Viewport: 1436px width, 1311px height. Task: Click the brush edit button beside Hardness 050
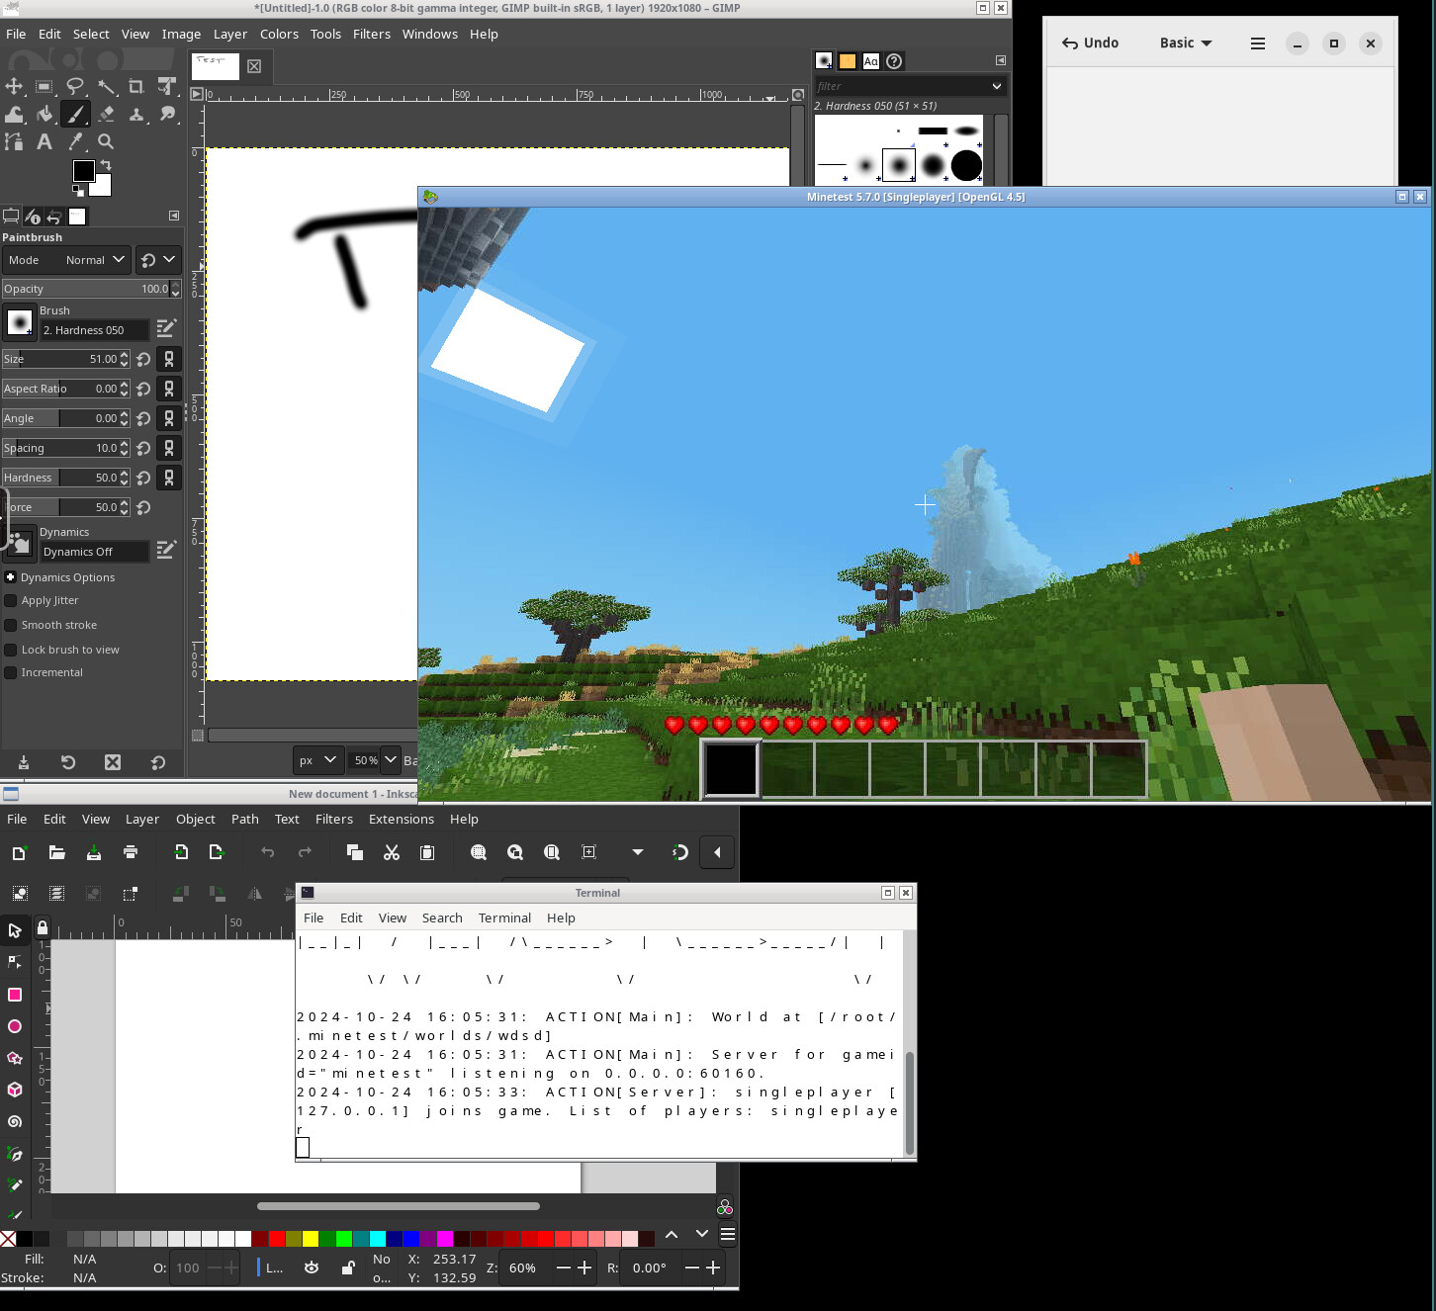coord(166,328)
